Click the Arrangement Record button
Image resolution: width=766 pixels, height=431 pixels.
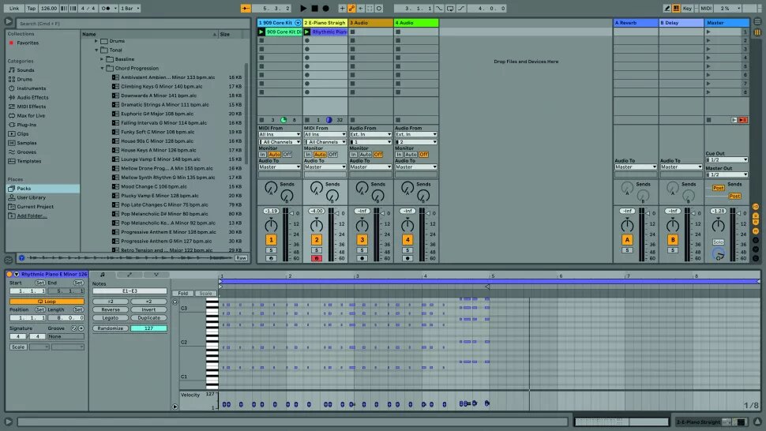coord(325,8)
